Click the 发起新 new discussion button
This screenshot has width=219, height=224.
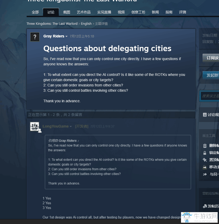point(211,75)
